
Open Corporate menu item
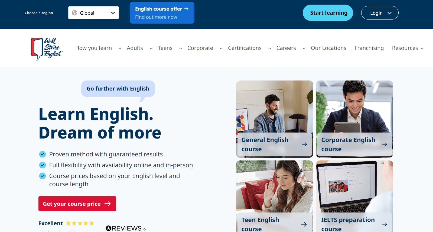tap(200, 48)
